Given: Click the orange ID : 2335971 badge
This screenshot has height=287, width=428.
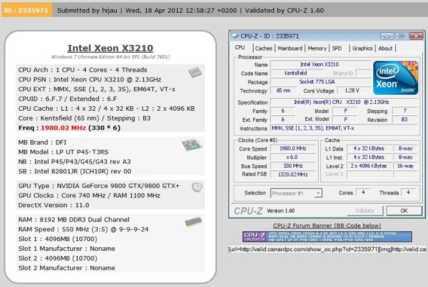Looking at the screenshot, I should pos(26,10).
